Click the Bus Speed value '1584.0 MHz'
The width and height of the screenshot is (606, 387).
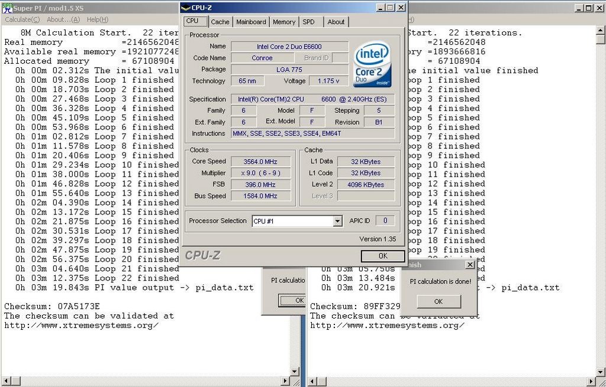pyautogui.click(x=260, y=196)
